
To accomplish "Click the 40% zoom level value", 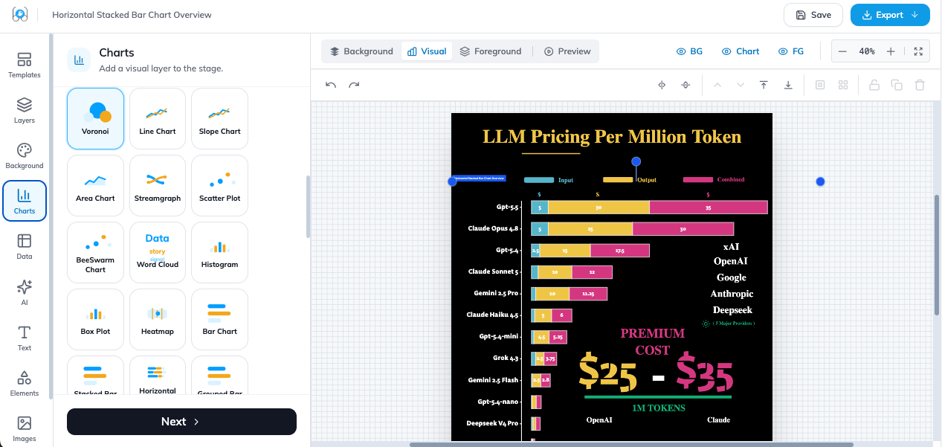I will tap(867, 51).
